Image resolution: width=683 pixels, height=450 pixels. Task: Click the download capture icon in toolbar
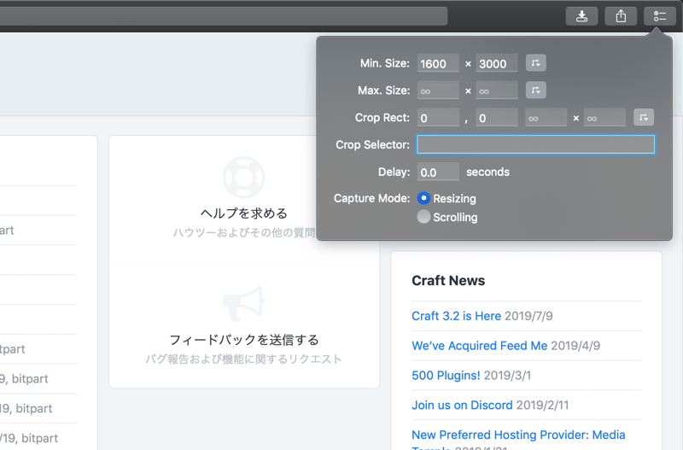point(581,16)
